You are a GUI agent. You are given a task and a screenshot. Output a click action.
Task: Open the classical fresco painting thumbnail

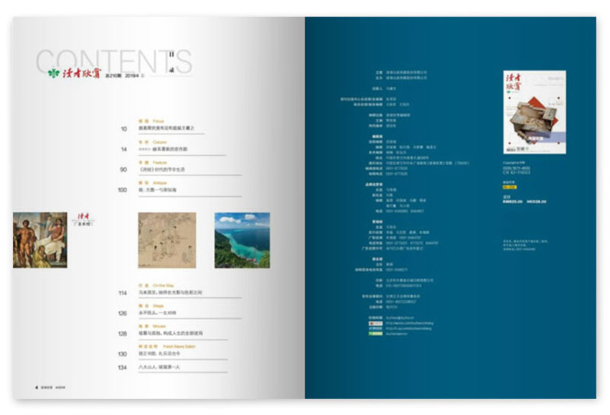coord(39,239)
